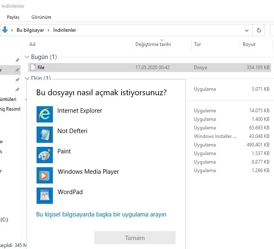Click the Tamam button
The image size is (274, 249).
[x=135, y=238]
